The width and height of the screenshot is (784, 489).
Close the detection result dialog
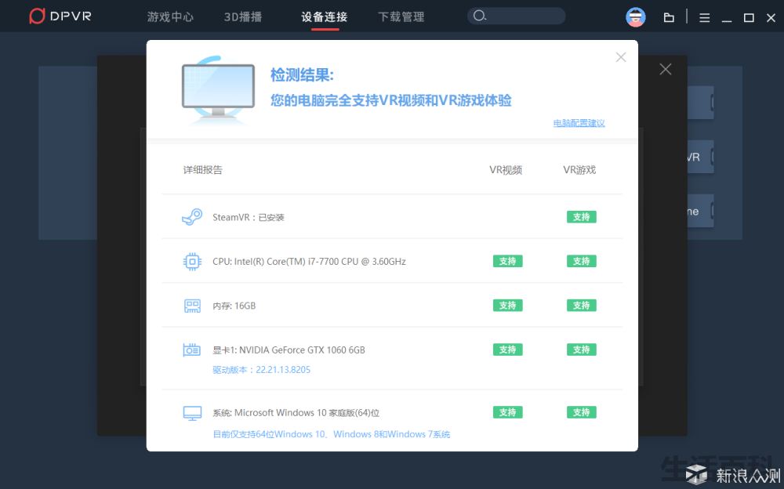pos(621,57)
